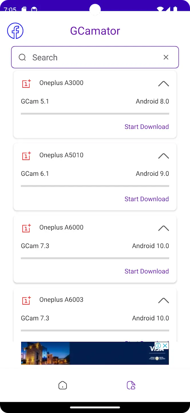Collapse the Oneplus A5010 card
This screenshot has width=190, height=413.
163,156
